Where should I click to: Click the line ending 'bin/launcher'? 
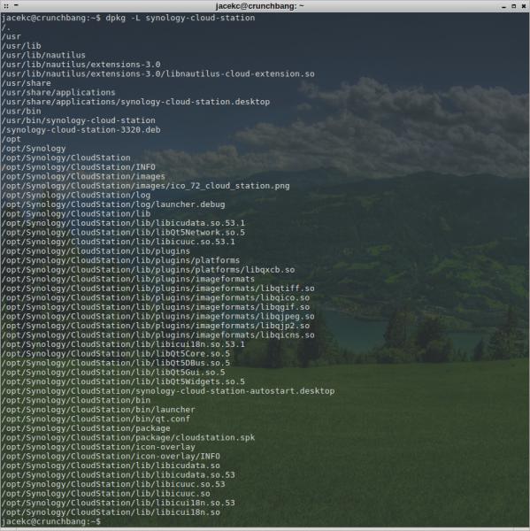[x=98, y=410]
